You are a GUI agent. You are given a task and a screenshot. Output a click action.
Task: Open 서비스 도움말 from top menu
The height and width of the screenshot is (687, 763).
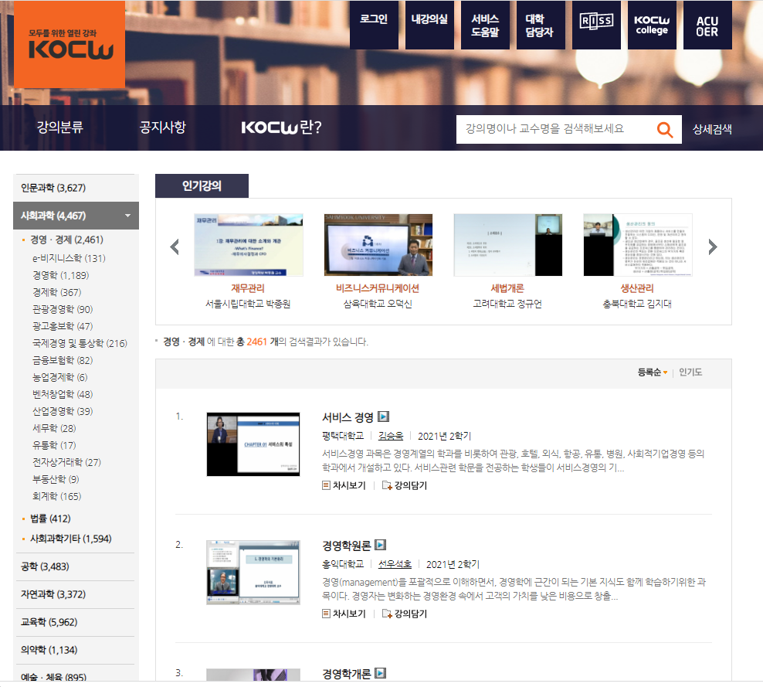485,25
